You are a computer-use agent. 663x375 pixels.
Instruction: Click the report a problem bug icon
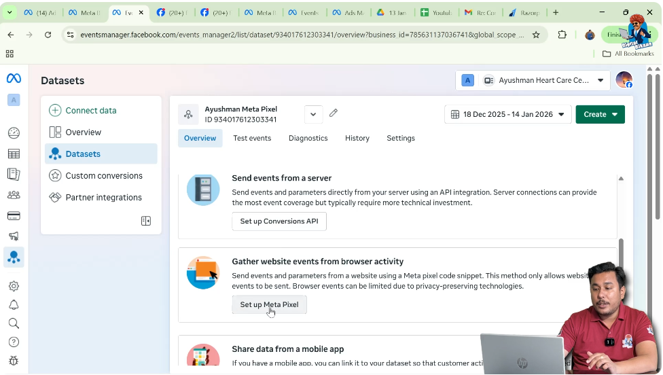[14, 361]
